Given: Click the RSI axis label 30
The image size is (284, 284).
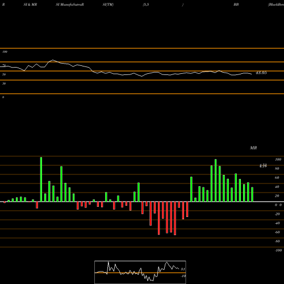Looking at the screenshot, I should tap(4, 83).
